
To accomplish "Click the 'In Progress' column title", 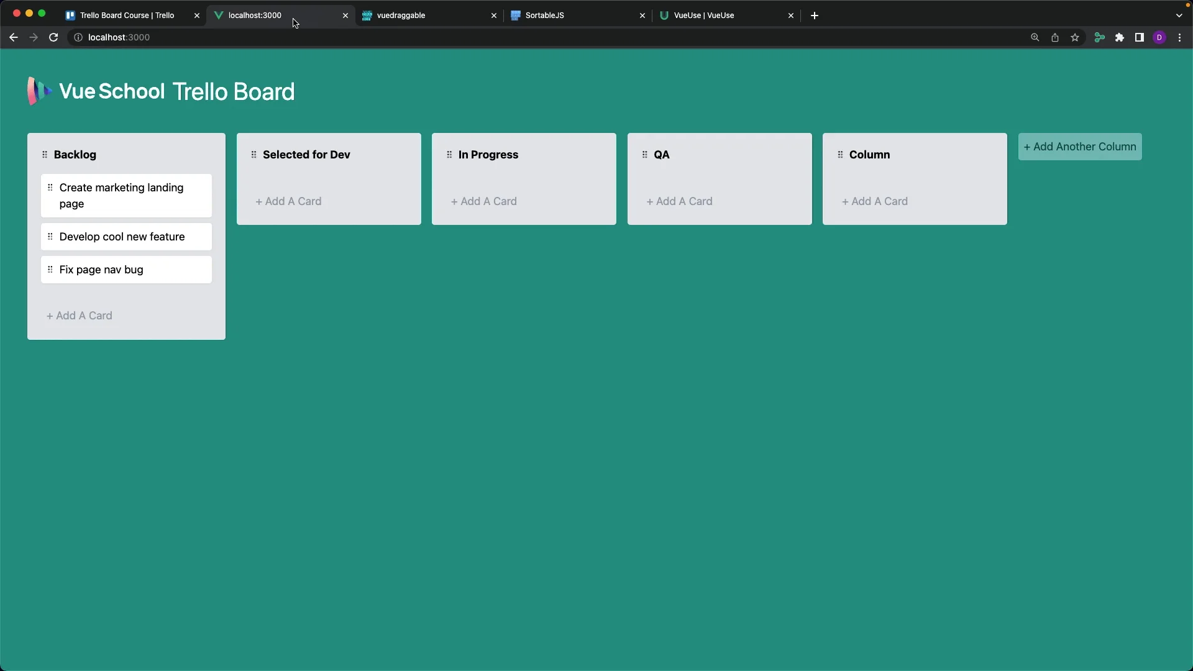I will pos(488,155).
